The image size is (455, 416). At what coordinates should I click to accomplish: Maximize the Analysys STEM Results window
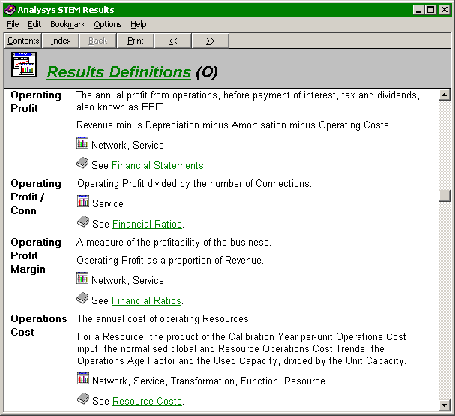click(430, 10)
